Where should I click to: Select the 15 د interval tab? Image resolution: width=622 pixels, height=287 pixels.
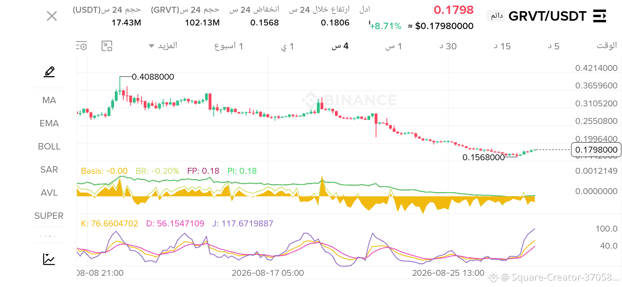tap(502, 46)
